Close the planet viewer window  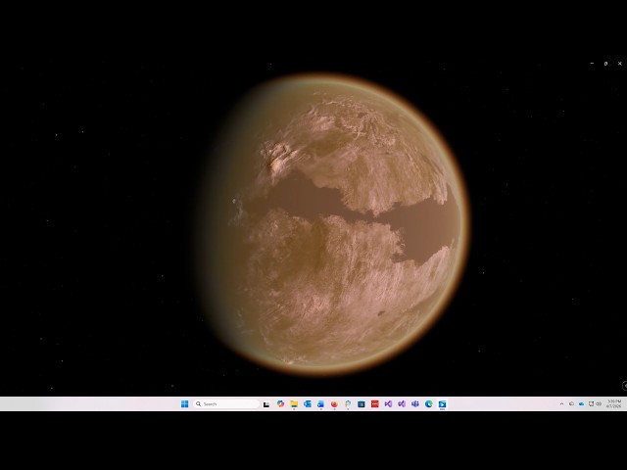pyautogui.click(x=620, y=63)
